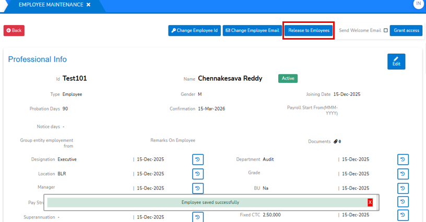Open Department history icon
Viewport: 426px width, 222px height.
(403, 159)
